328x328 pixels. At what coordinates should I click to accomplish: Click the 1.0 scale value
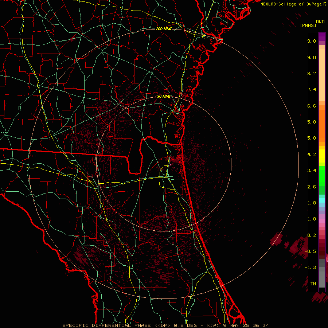pyautogui.click(x=312, y=219)
